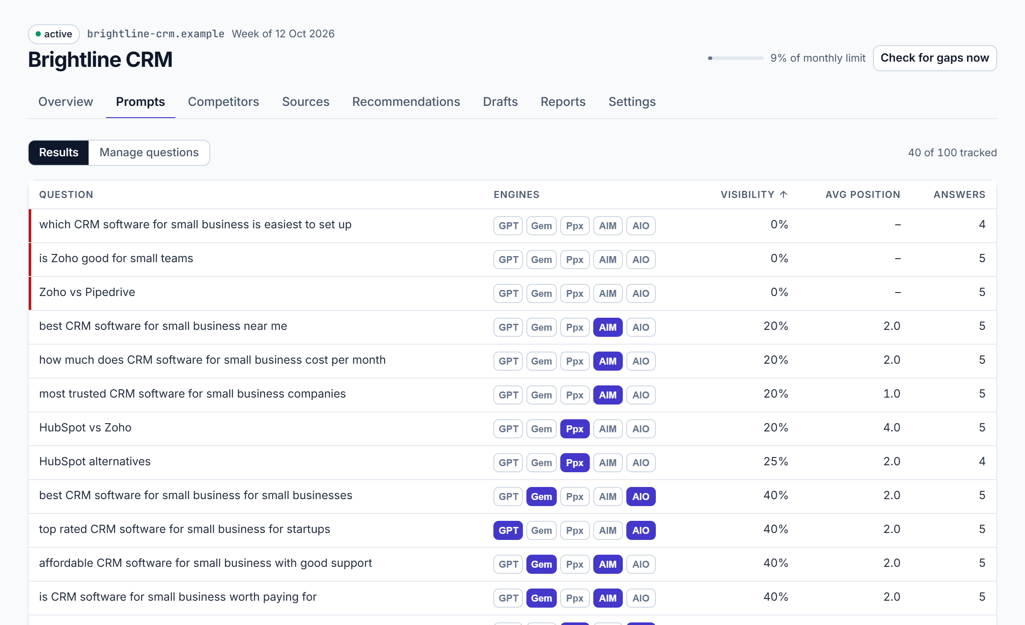This screenshot has width=1025, height=625.
Task: Click the Engines column header
Action: 516,194
